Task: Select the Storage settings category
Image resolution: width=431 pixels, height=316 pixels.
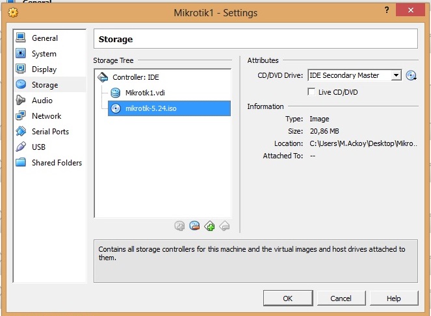Action: (x=50, y=84)
